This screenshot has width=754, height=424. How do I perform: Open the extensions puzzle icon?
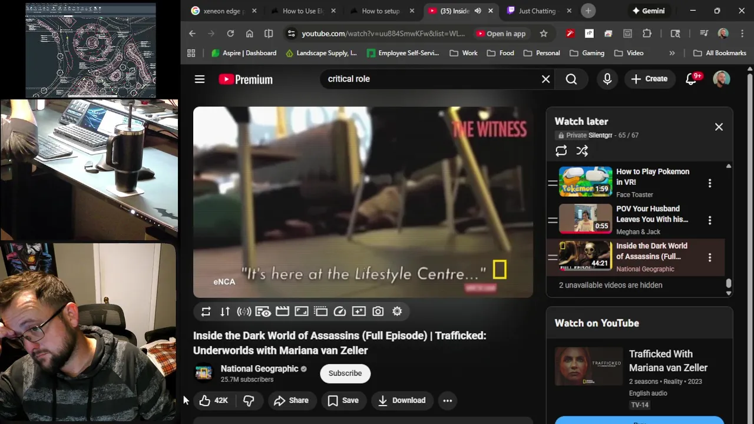[647, 34]
